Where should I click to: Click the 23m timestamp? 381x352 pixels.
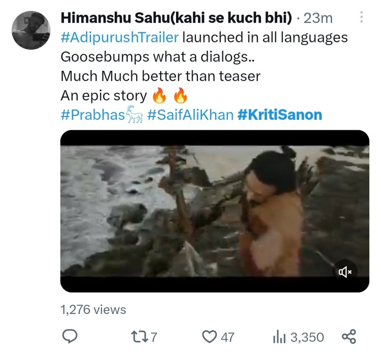318,18
